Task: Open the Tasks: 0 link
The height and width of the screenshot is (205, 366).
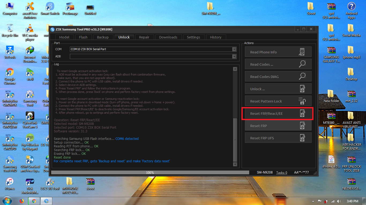Action: pos(282,172)
